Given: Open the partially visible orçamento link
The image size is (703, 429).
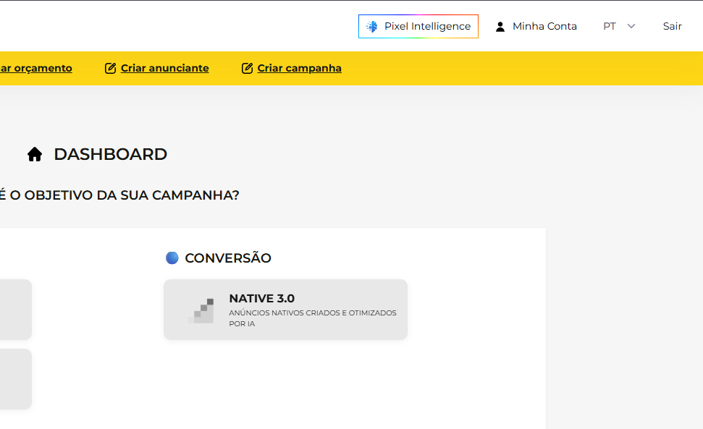Looking at the screenshot, I should pos(36,68).
